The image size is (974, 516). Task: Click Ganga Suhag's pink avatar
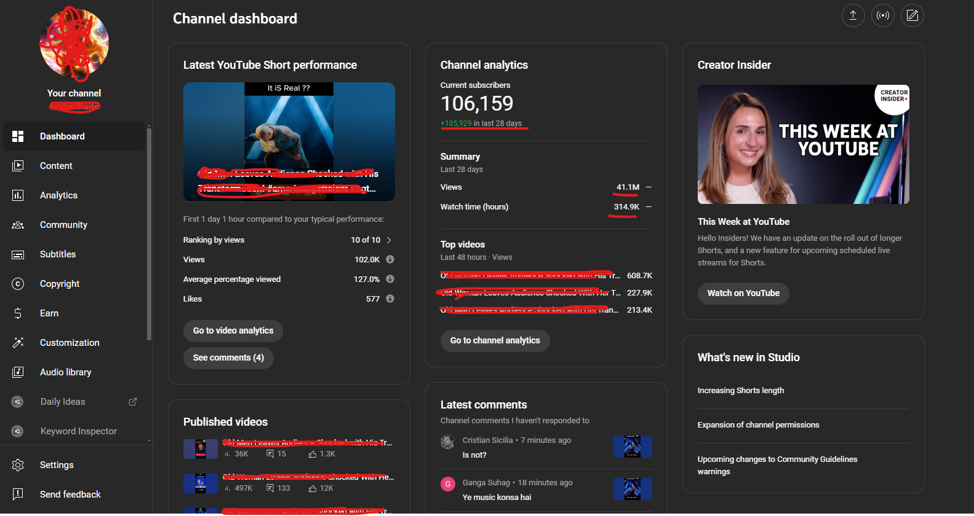coord(448,484)
